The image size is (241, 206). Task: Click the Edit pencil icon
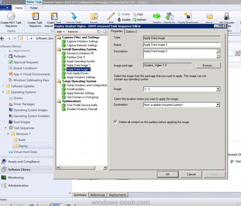coord(111,16)
